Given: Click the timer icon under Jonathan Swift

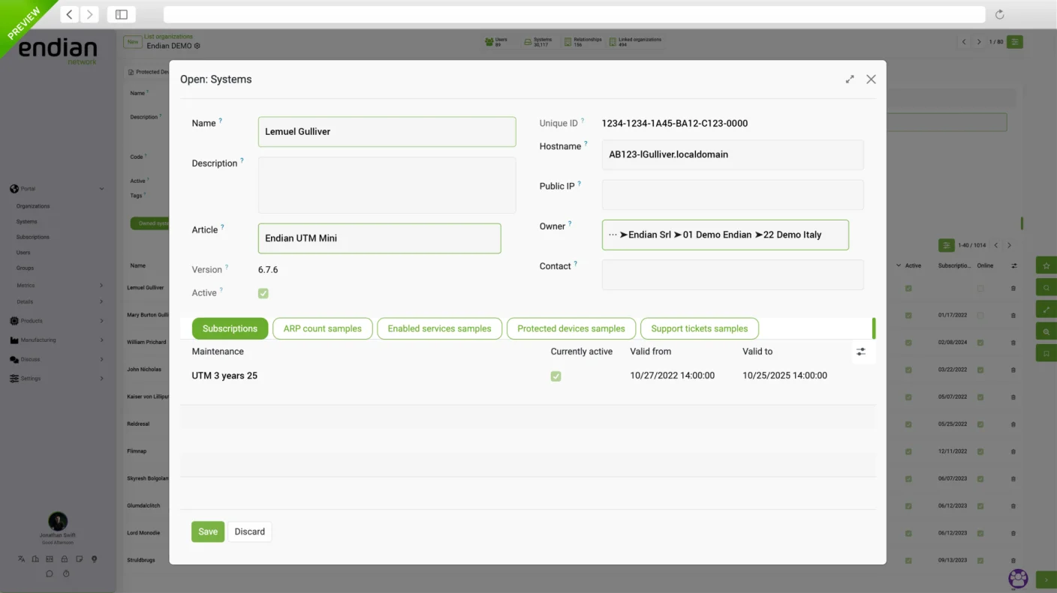Looking at the screenshot, I should coord(66,574).
